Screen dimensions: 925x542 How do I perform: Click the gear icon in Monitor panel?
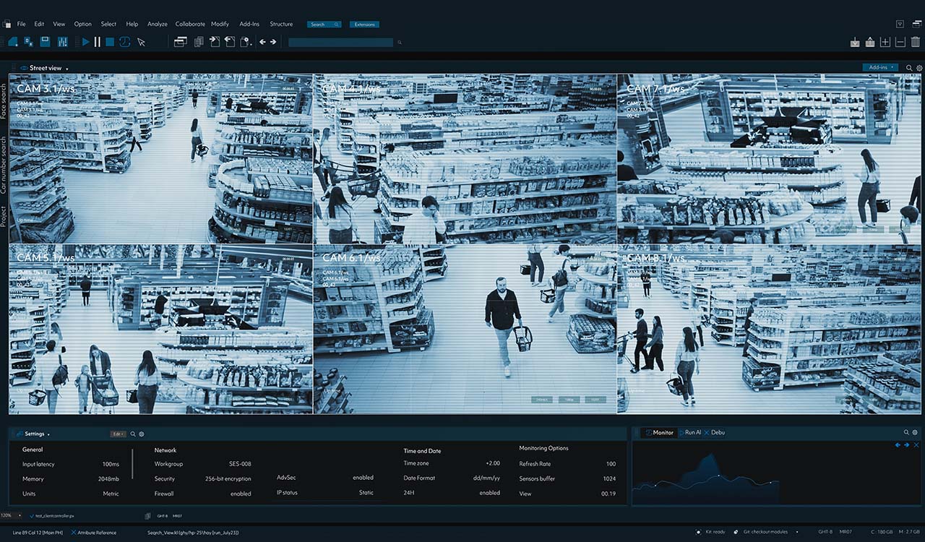click(916, 432)
